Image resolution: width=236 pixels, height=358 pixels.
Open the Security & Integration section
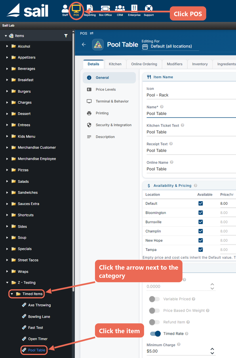[x=109, y=125]
